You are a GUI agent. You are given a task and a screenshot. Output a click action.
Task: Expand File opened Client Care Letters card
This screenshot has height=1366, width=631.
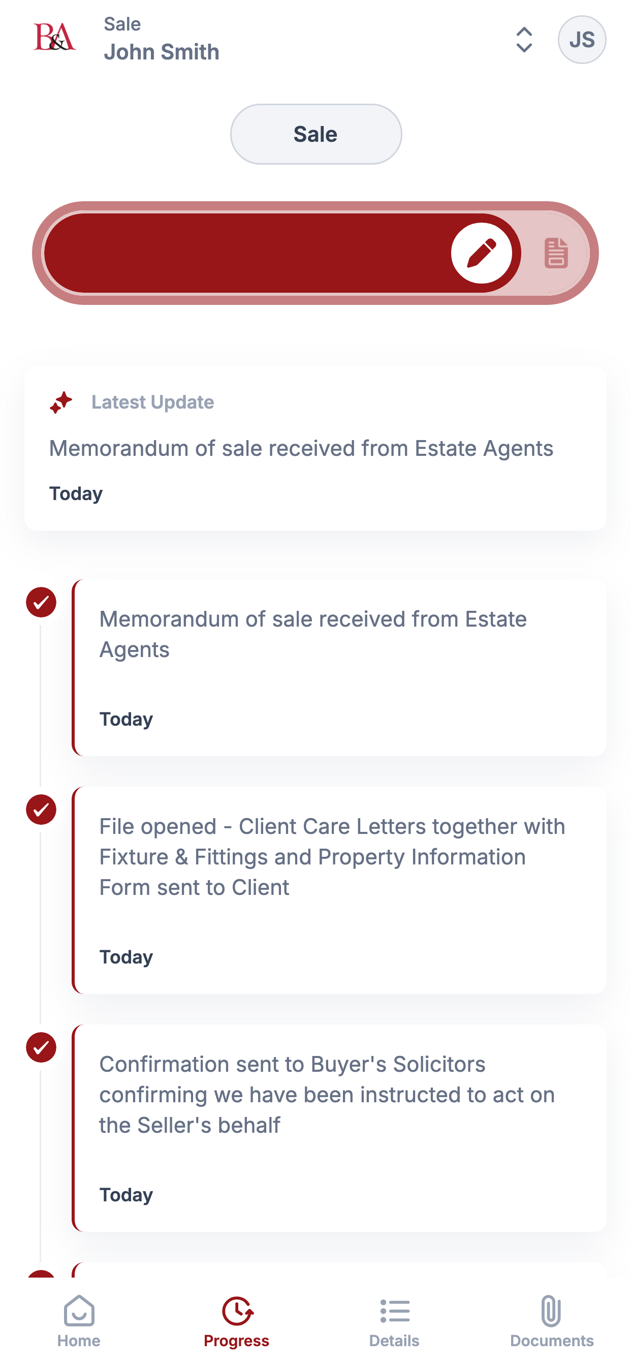[339, 890]
